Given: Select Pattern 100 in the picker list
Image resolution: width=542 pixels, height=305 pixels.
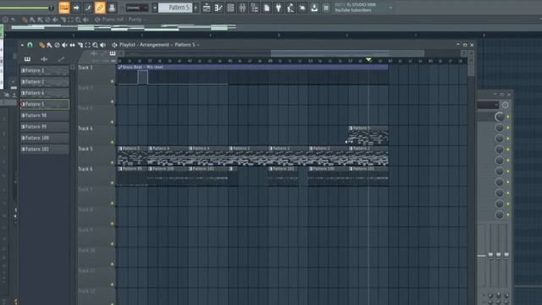Looking at the screenshot, I should pyautogui.click(x=44, y=138).
